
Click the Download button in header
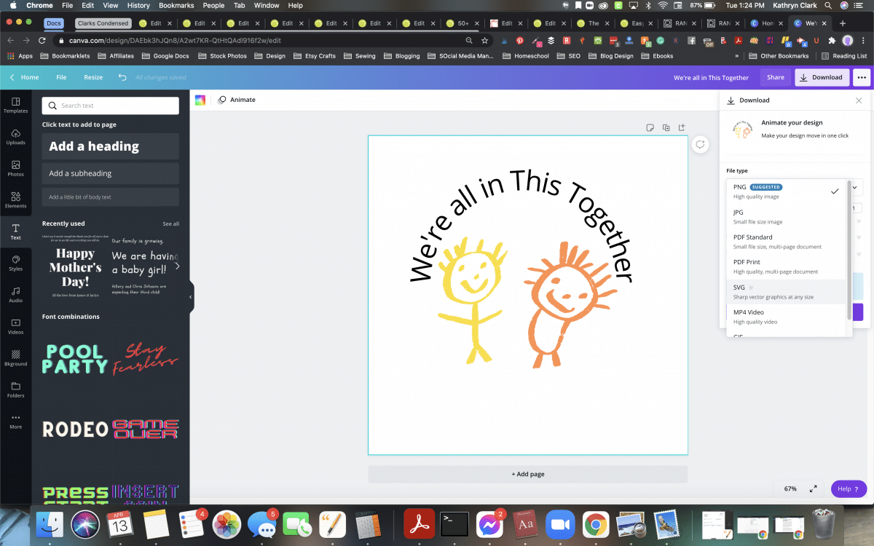click(822, 77)
